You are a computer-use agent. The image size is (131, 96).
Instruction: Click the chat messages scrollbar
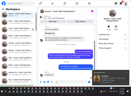point(95,55)
